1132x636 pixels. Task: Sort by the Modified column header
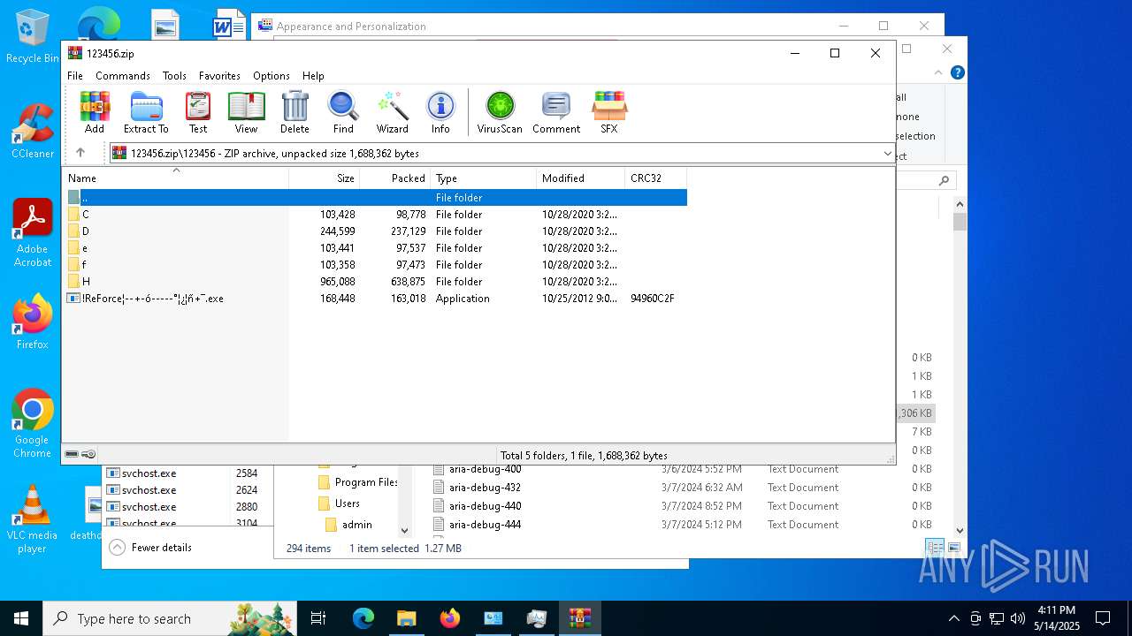coord(580,178)
